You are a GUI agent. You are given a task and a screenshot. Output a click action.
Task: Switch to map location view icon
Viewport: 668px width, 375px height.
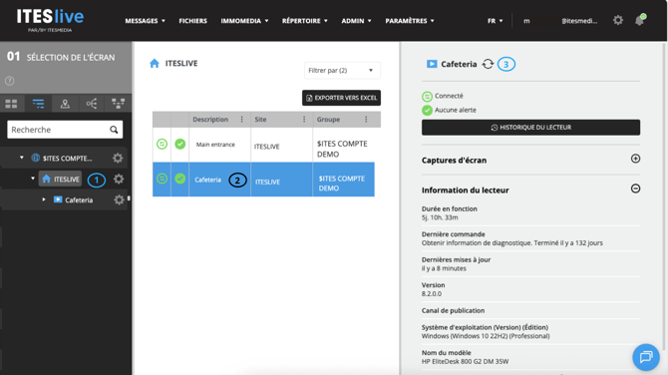click(65, 104)
